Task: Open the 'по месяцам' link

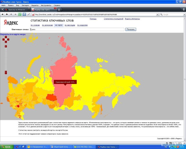Action: click(70, 25)
